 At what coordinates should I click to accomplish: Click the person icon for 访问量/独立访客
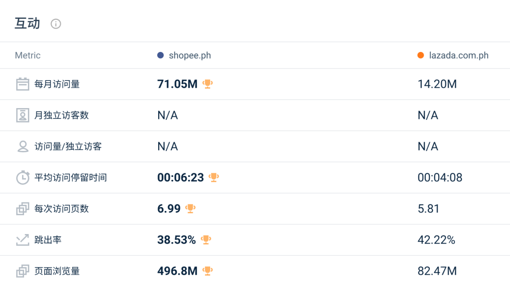pos(23,146)
